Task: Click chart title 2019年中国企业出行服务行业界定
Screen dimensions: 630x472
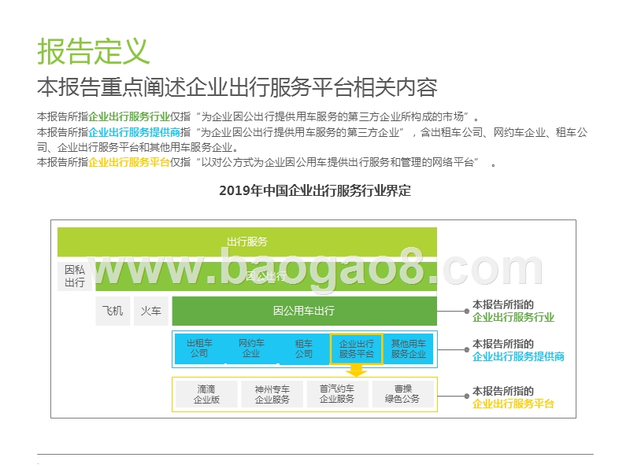Action: [315, 190]
